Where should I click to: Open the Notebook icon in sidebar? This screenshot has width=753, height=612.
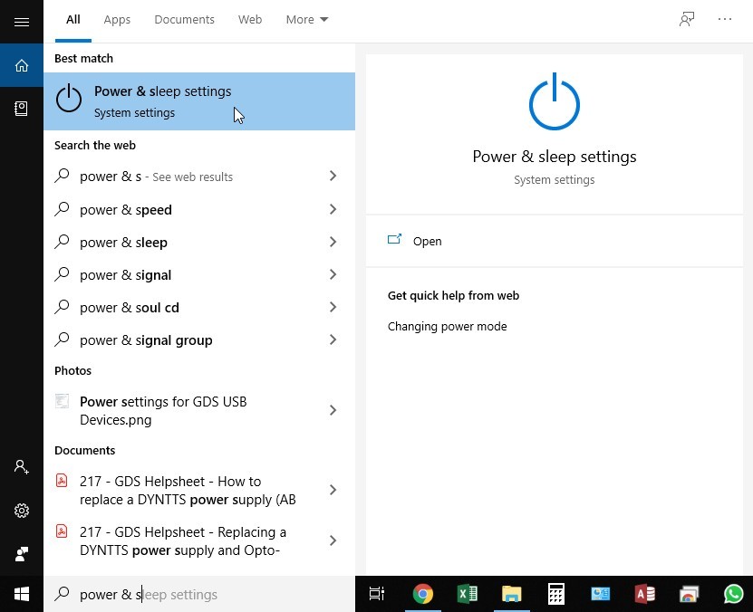(x=22, y=109)
